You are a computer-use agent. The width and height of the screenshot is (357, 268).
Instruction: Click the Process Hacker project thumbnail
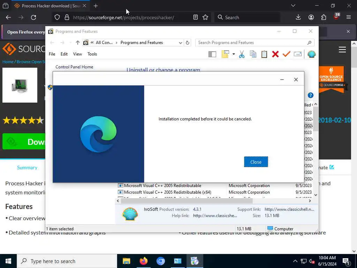click(20, 85)
